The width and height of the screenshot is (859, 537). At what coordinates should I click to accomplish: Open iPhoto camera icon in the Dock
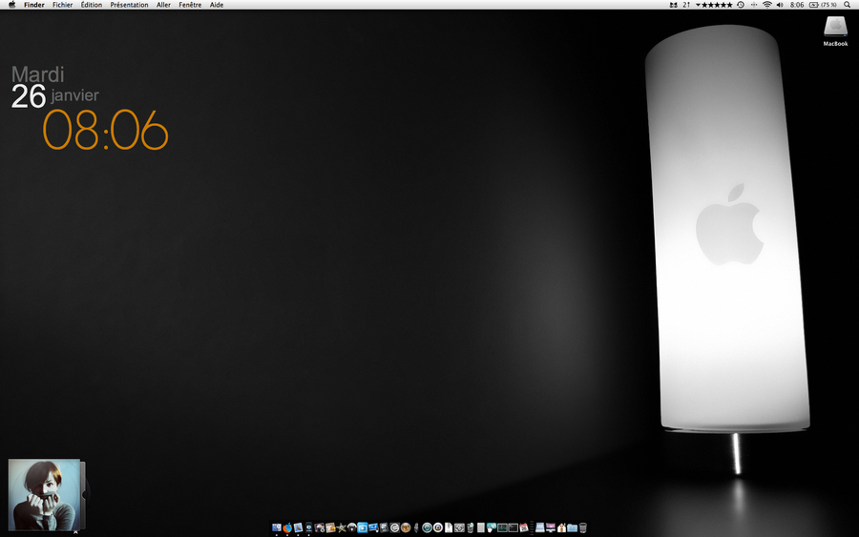click(320, 527)
